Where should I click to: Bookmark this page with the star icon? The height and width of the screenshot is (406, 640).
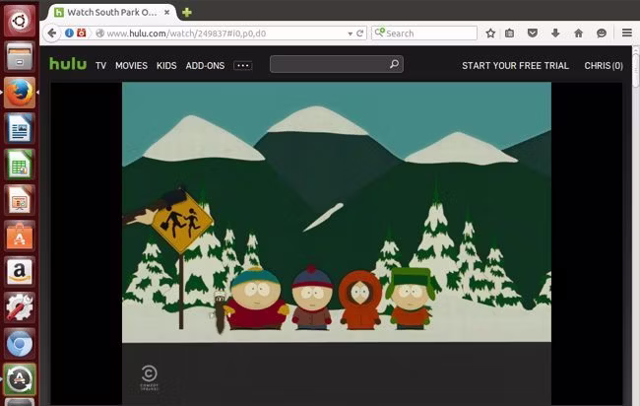tap(490, 34)
